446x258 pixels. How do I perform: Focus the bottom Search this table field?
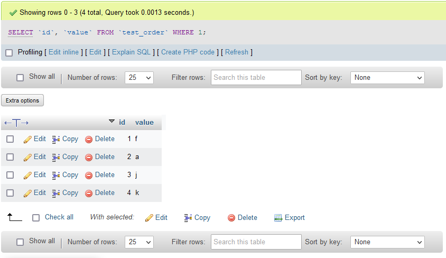tap(256, 242)
